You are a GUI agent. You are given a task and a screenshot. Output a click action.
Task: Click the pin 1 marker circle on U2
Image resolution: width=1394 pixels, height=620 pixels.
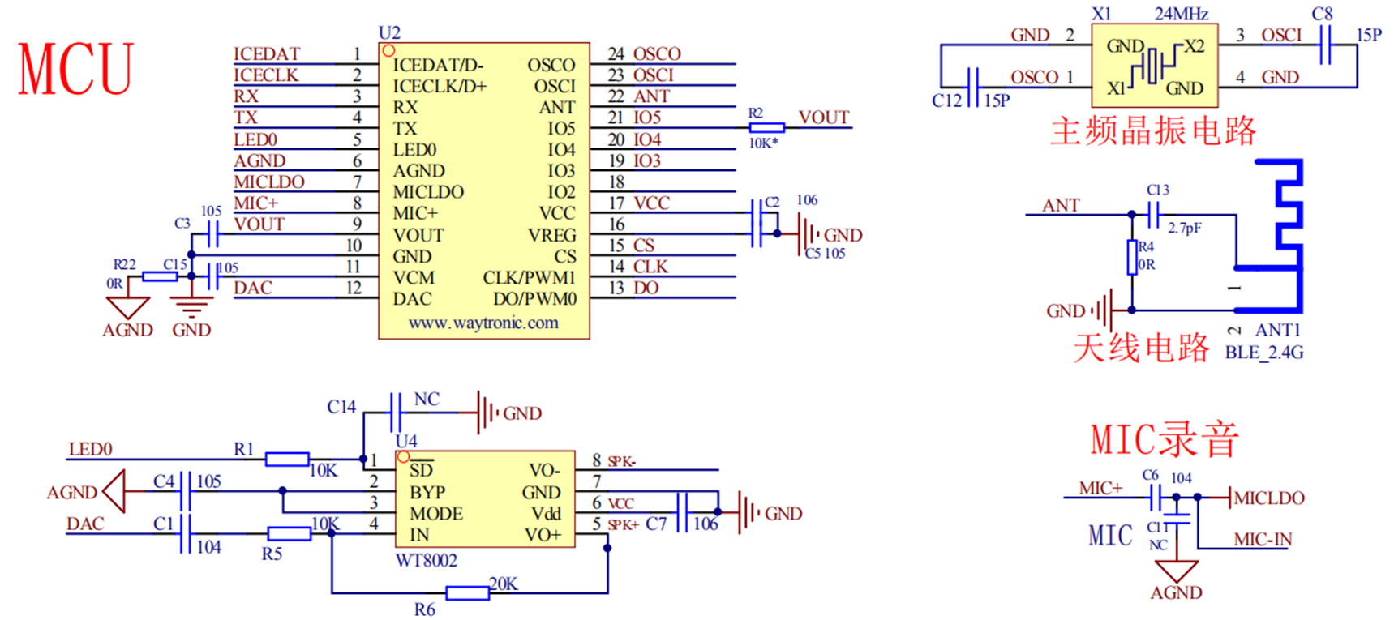click(388, 51)
